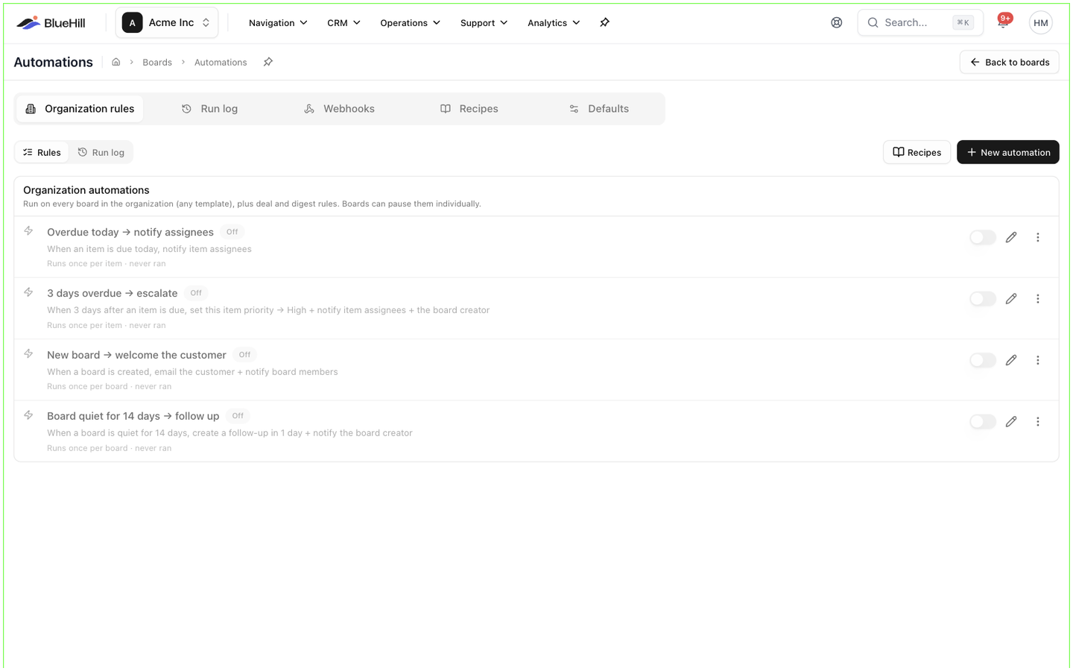Open notifications bell
Viewport: 1073px width, 671px height.
click(x=1004, y=22)
